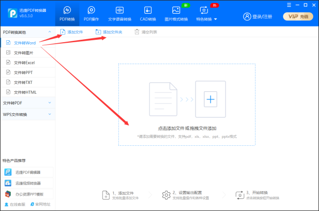
Task: Open the hamburger main menu
Action: pyautogui.click(x=289, y=5)
